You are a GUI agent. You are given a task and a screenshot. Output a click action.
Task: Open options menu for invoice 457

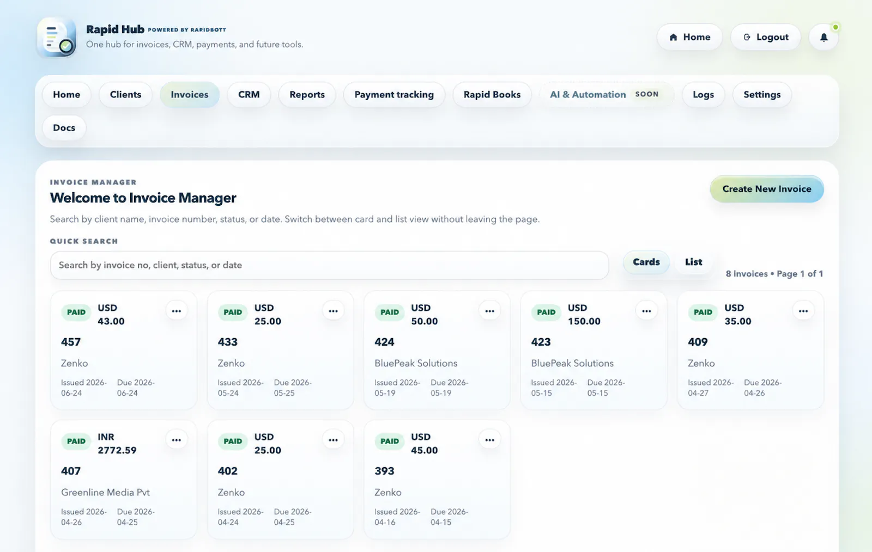point(177,311)
